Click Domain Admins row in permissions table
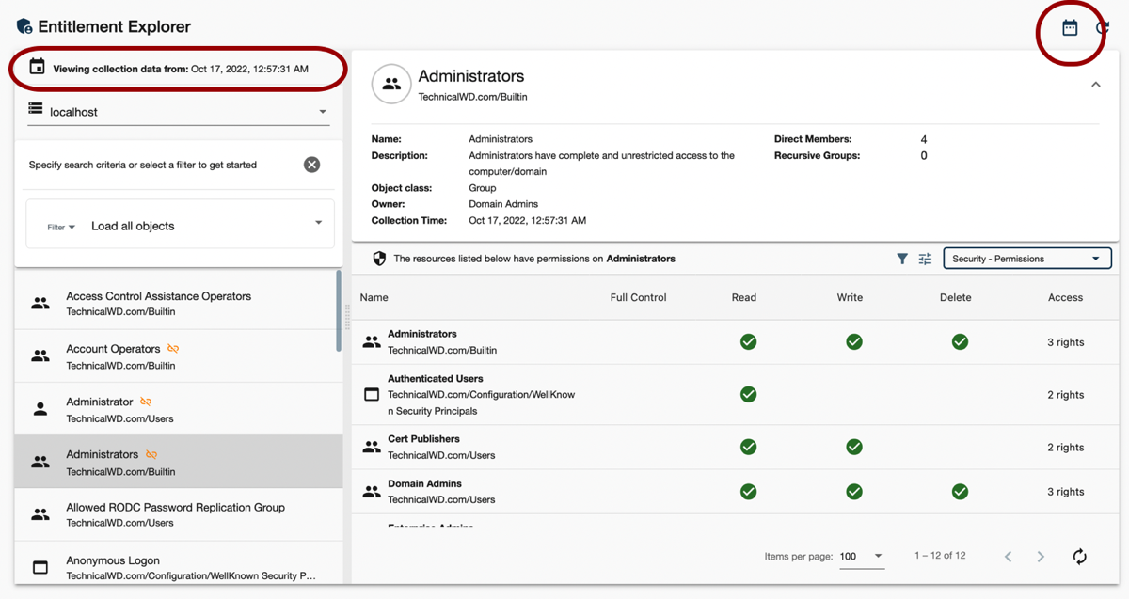Viewport: 1129px width, 599px height. point(424,491)
